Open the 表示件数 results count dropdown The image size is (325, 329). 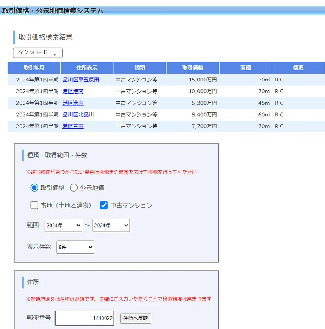[75, 247]
